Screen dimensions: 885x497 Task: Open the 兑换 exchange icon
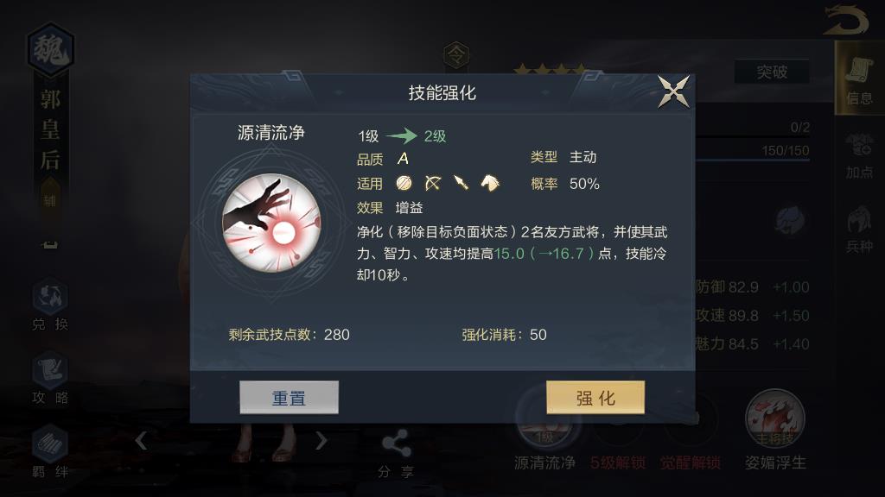50,305
